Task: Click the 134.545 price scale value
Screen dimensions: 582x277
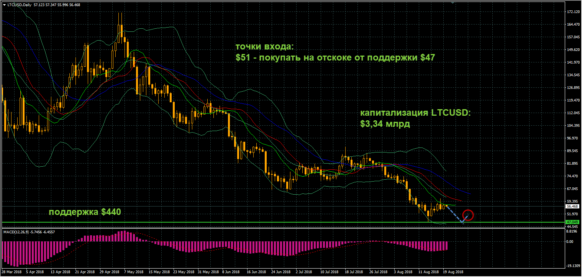Action: pos(572,75)
